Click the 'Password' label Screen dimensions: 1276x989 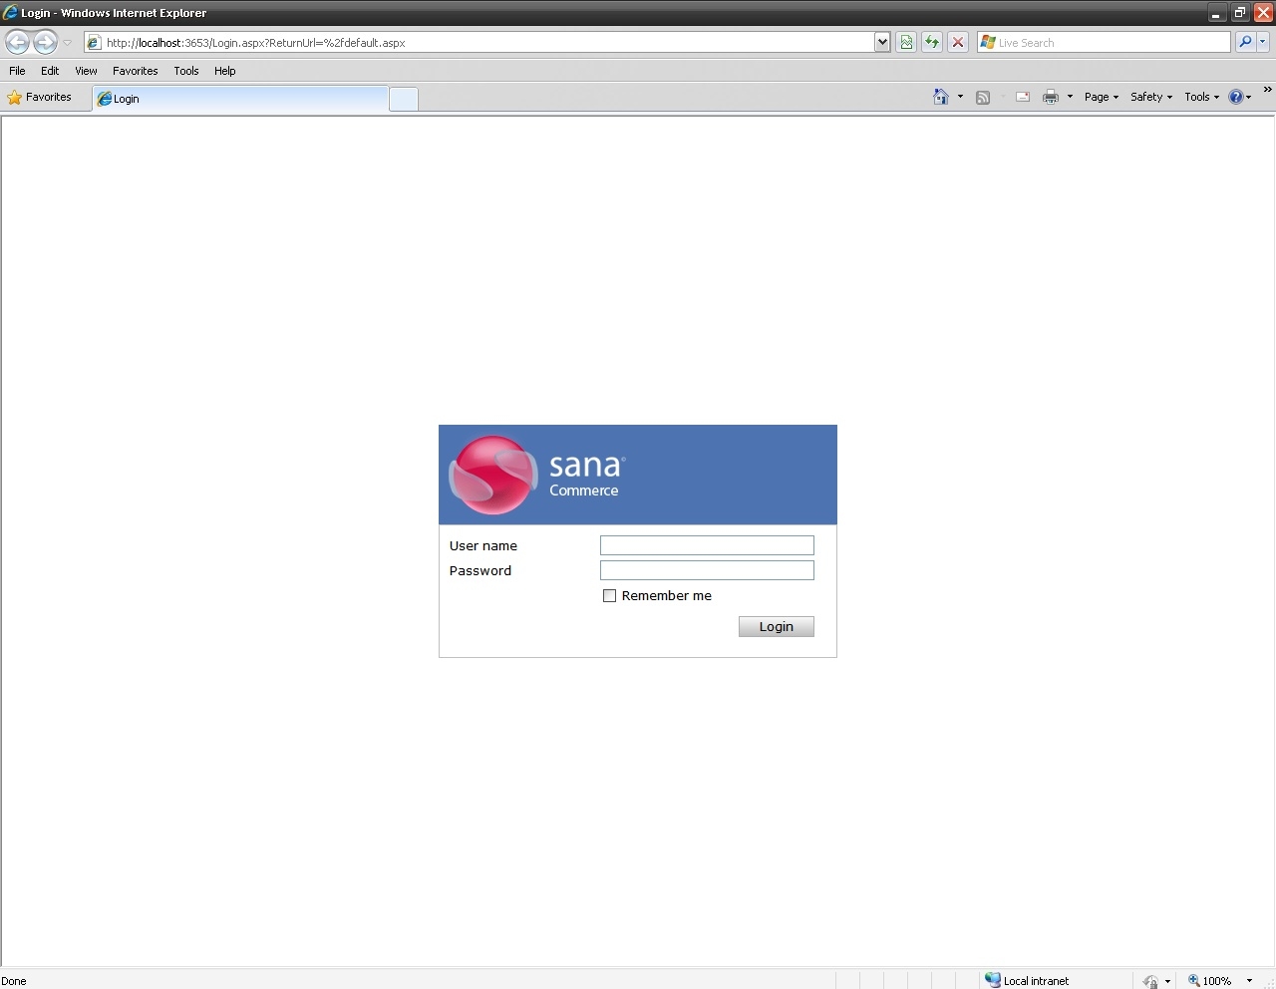coord(480,570)
